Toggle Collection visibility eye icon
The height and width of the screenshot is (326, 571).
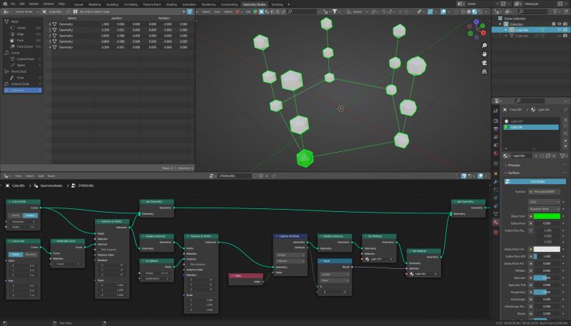(560, 24)
